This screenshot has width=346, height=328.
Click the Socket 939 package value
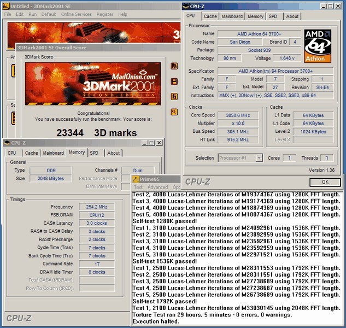click(x=259, y=50)
